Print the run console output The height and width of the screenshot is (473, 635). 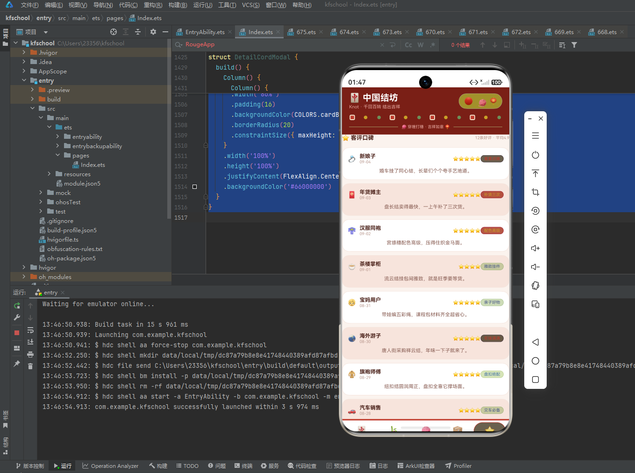coord(30,354)
